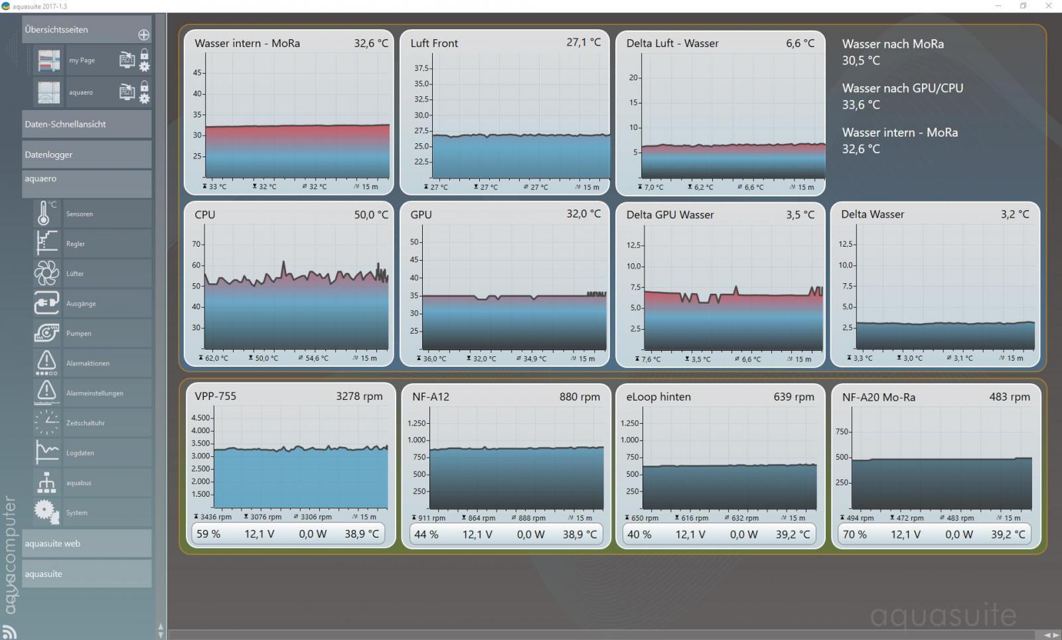
Task: Click the 3278 rpm reading of VPP-755
Action: pyautogui.click(x=359, y=396)
